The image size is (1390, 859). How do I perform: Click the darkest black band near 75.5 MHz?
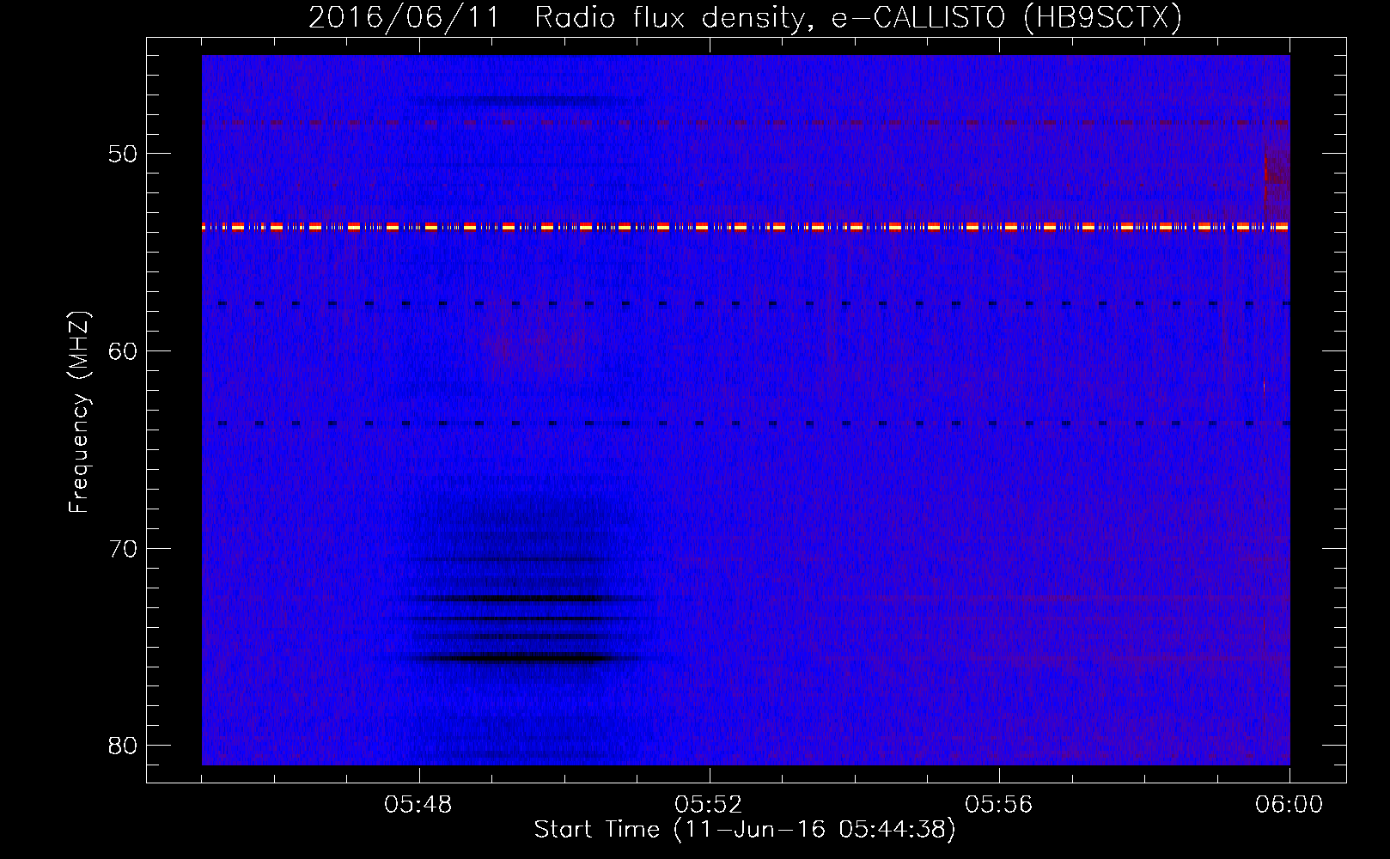[526, 659]
